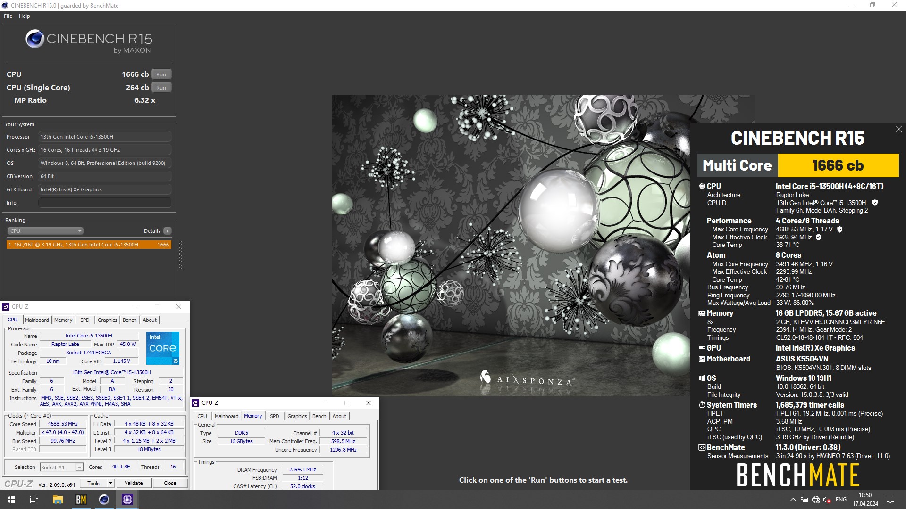Switch to Mainboard tab in back CPU-Z
This screenshot has width=906, height=509.
[37, 320]
